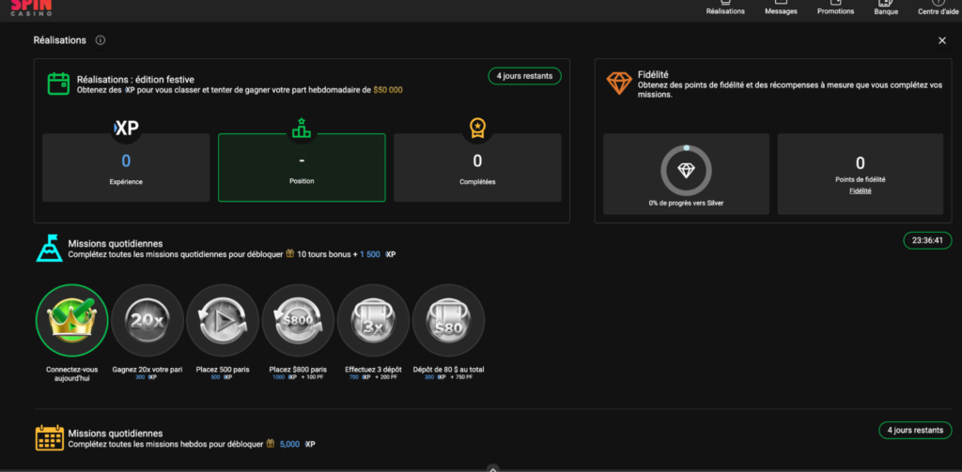
Task: Open the Centre d'aide
Action: point(937,8)
